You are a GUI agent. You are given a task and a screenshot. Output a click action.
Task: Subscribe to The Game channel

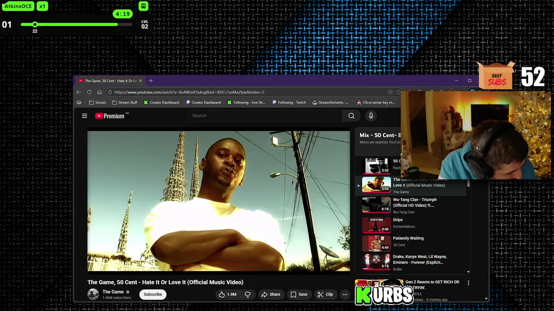click(x=153, y=295)
